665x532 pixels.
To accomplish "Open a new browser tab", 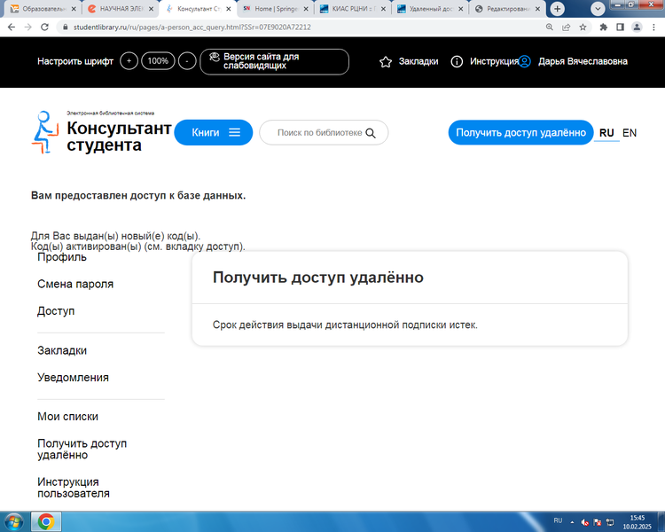I will [558, 9].
